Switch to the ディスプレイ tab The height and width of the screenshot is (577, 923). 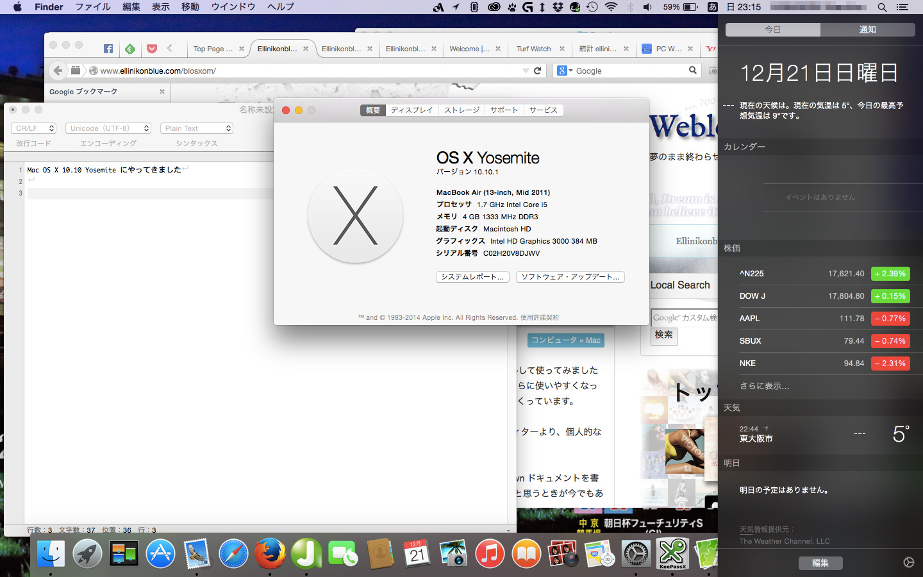click(412, 110)
